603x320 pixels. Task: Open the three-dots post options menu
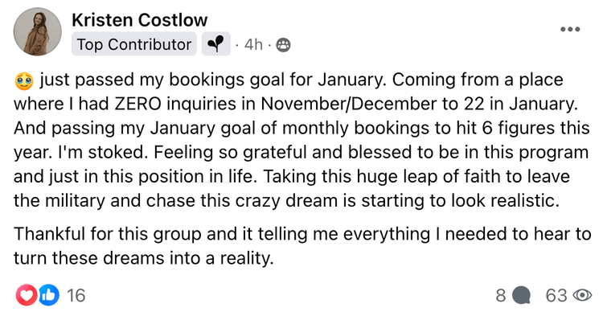[x=570, y=29]
